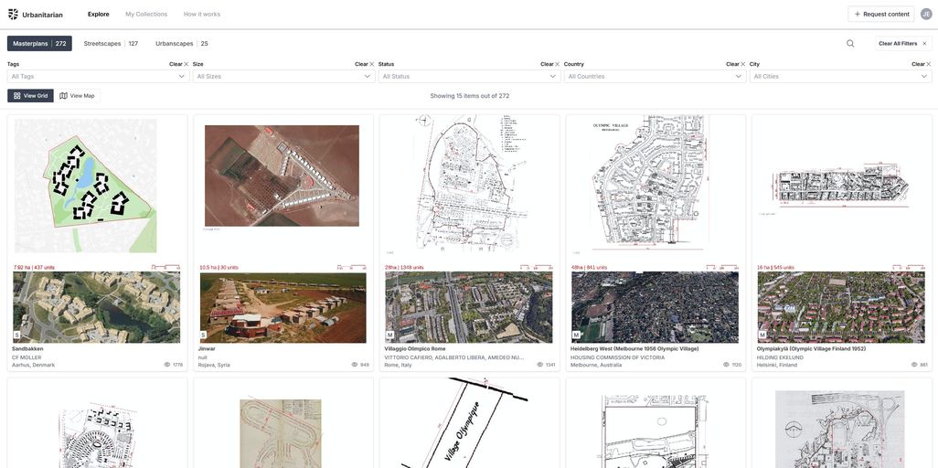Click the S size badge on Jinwar card
This screenshot has height=468, width=938.
click(x=203, y=335)
